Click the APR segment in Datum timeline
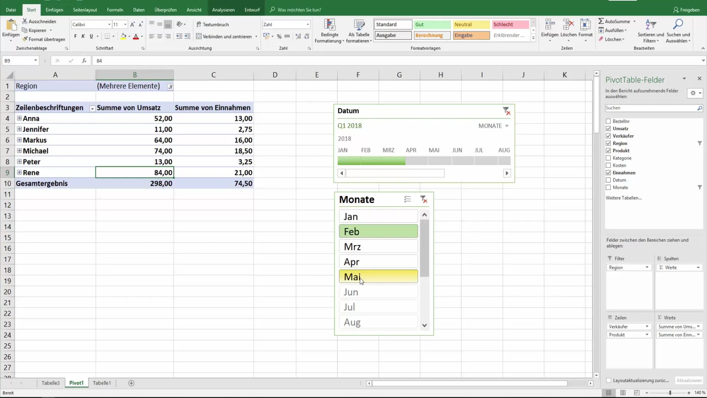 pyautogui.click(x=417, y=161)
